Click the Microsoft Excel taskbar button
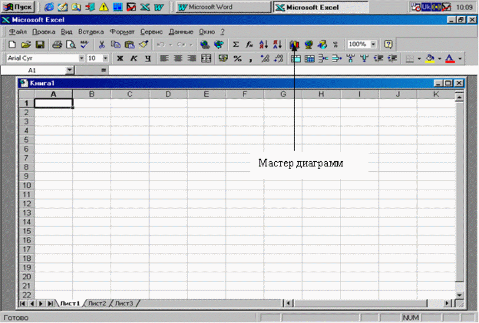The height and width of the screenshot is (323, 479). coord(321,7)
